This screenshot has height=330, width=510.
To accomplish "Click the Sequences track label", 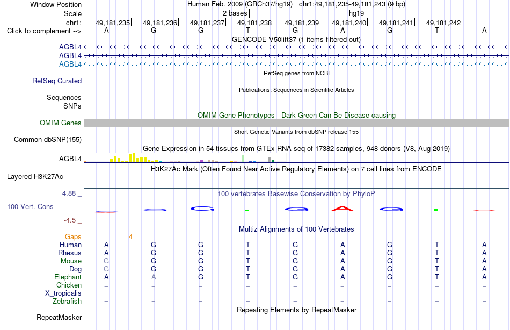I will tap(64, 97).
